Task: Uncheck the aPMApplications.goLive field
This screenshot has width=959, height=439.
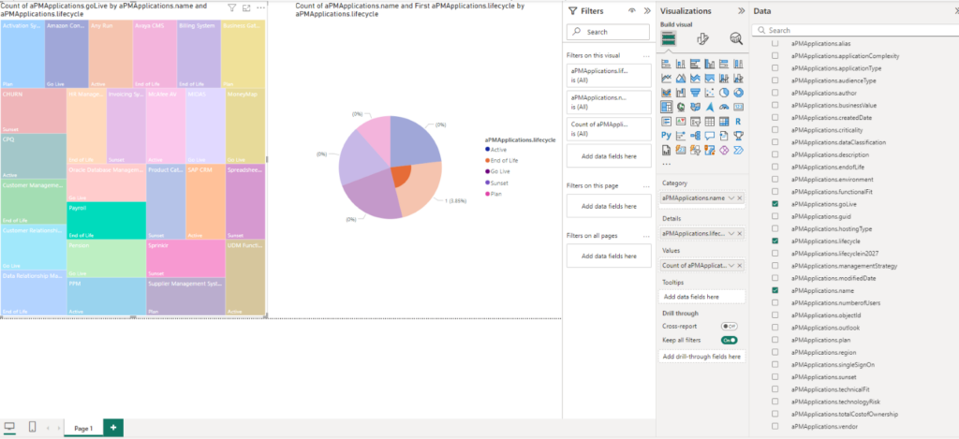Action: 775,203
